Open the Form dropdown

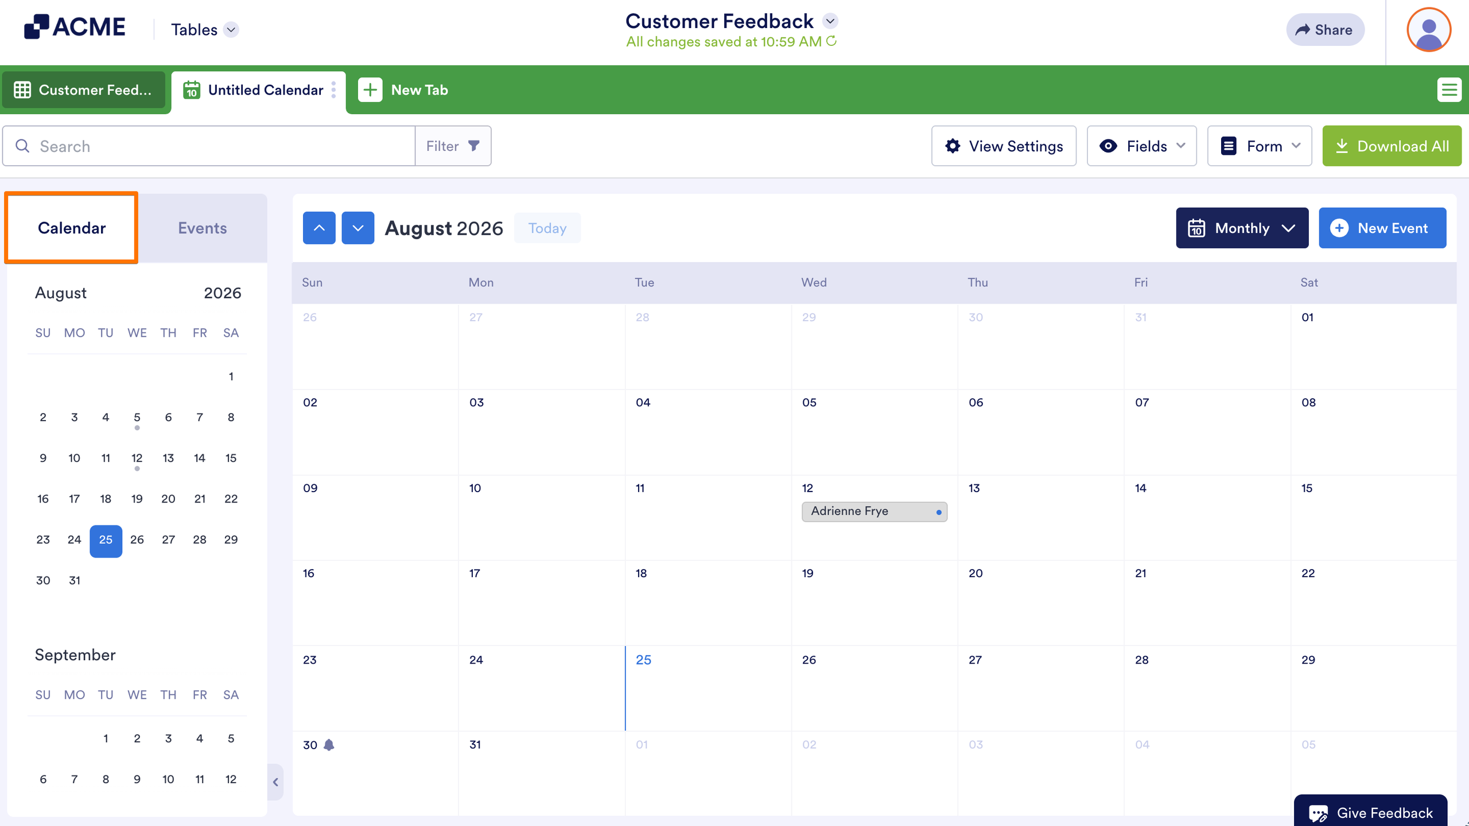click(1260, 146)
